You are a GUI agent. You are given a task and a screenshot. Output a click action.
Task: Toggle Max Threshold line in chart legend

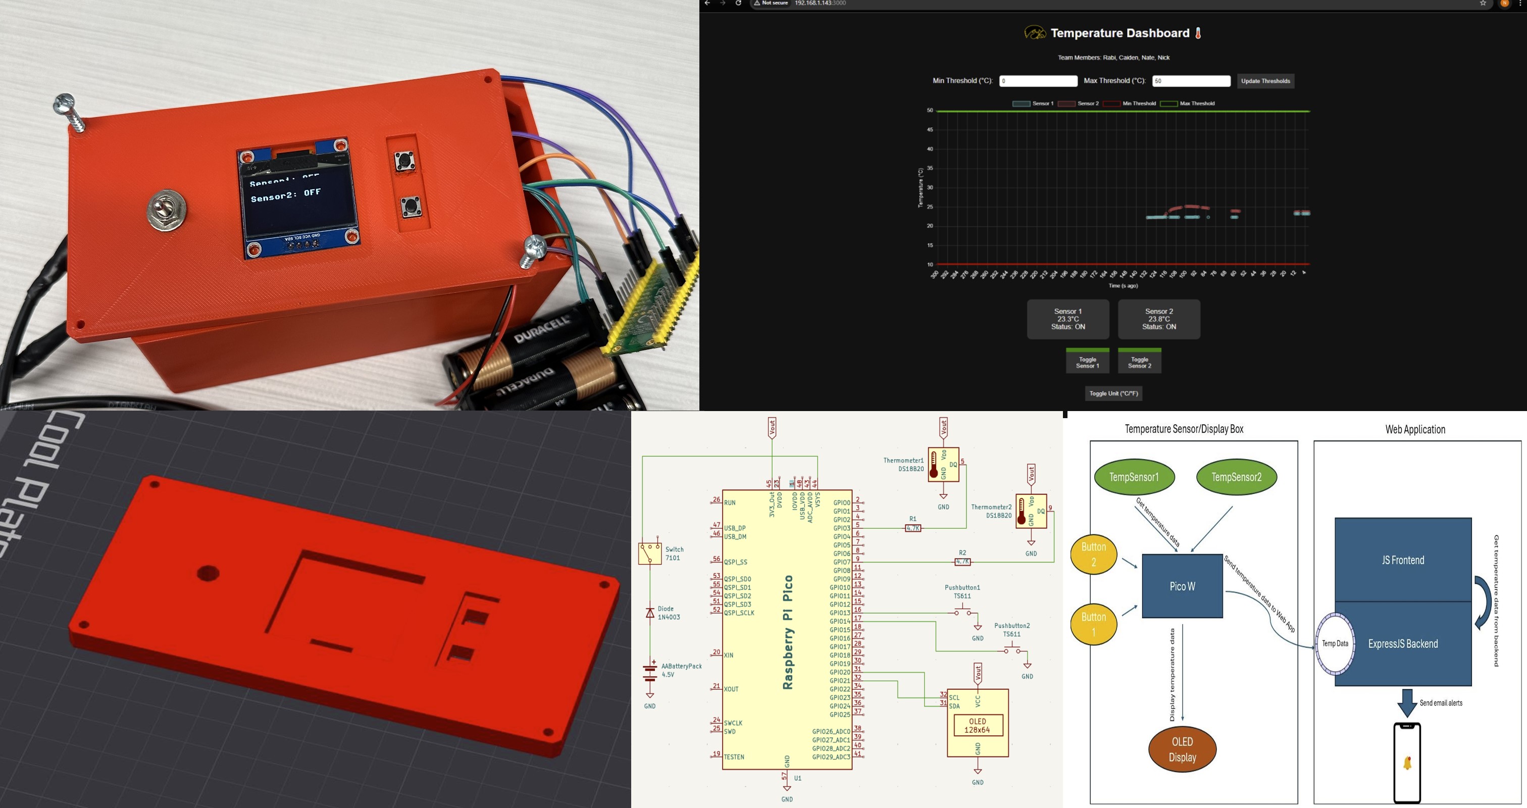coord(1168,104)
